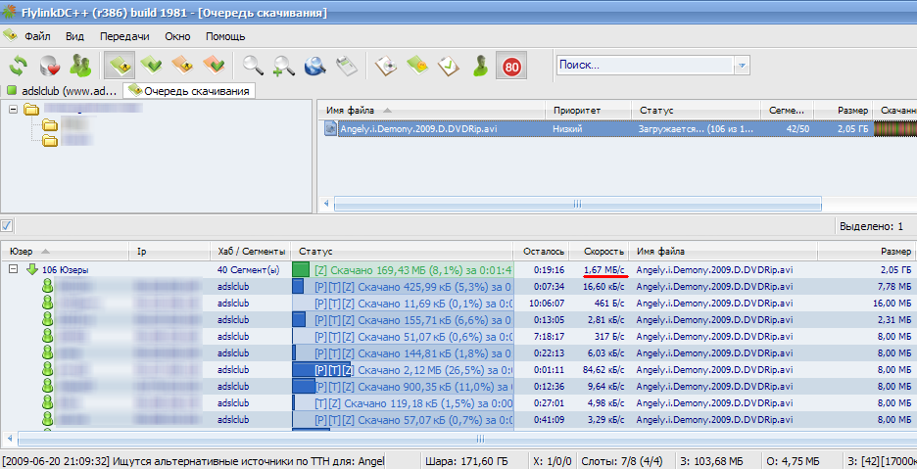Image resolution: width=917 pixels, height=469 pixels.
Task: Click the Search magnifier toolbar icon
Action: pos(253,65)
